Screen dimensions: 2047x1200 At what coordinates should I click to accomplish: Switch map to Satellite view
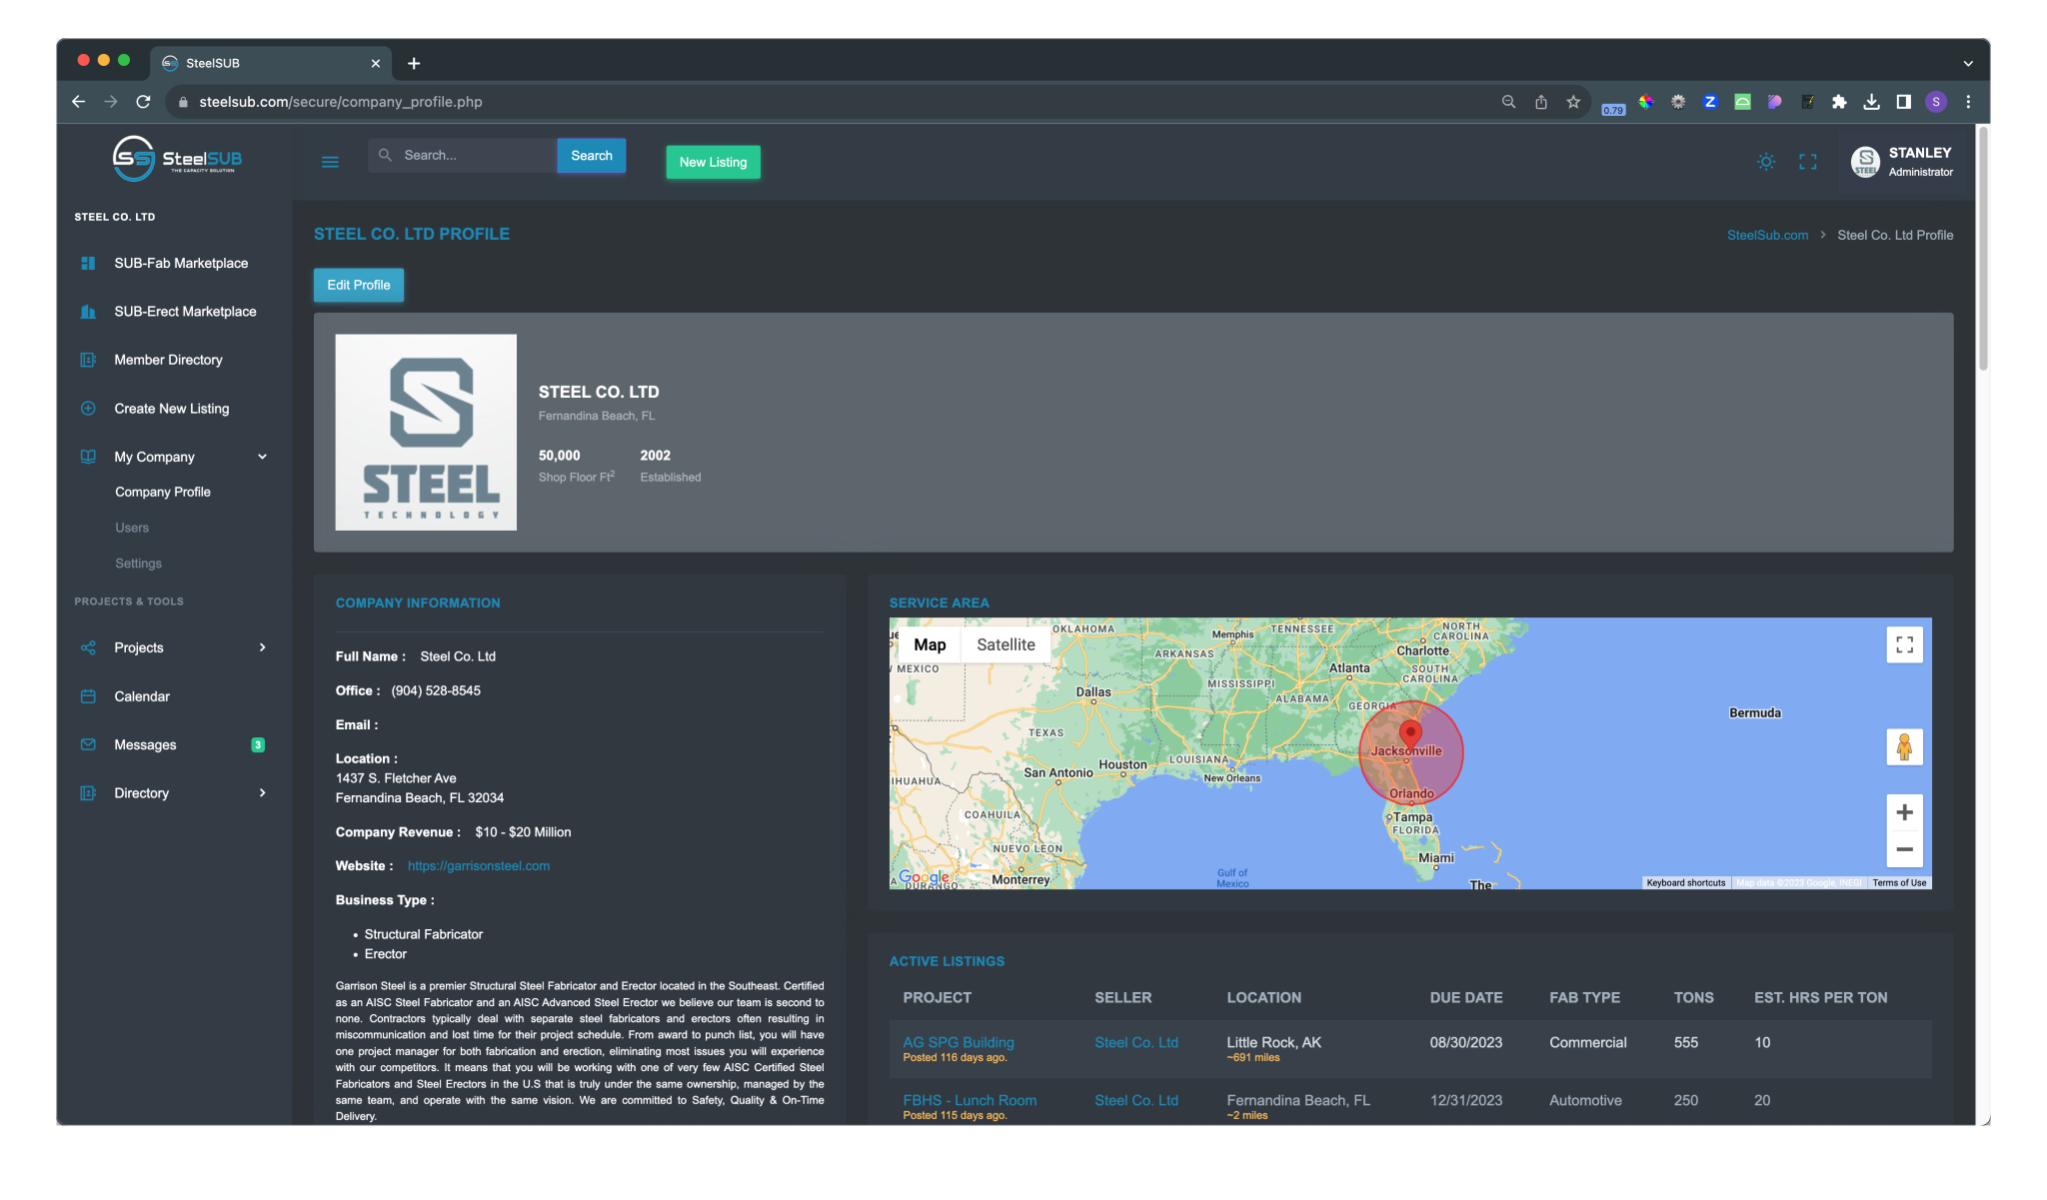click(x=1006, y=644)
